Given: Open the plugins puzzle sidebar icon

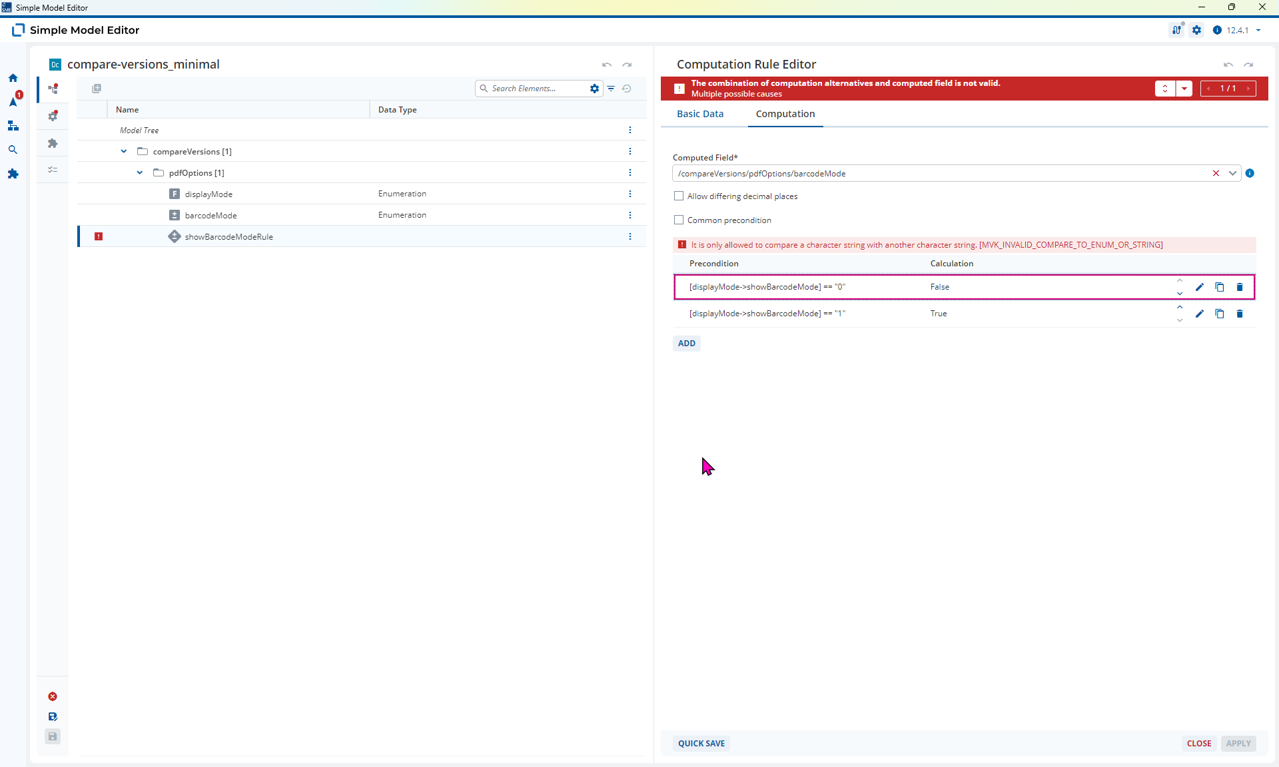Looking at the screenshot, I should (x=13, y=174).
